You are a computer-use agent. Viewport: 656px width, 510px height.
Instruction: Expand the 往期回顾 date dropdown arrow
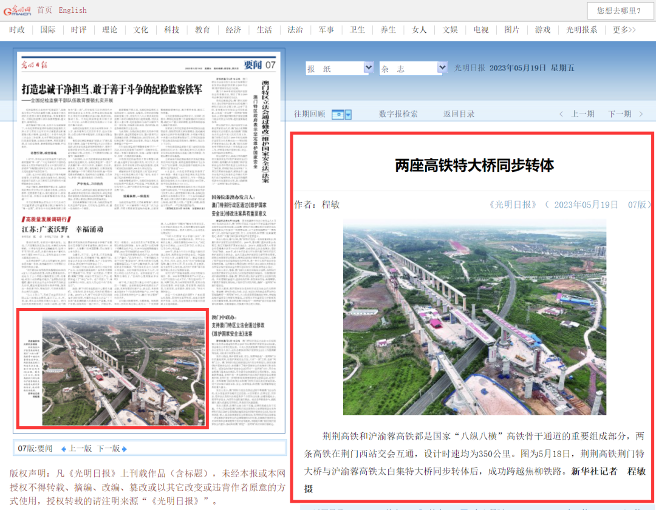click(x=348, y=114)
